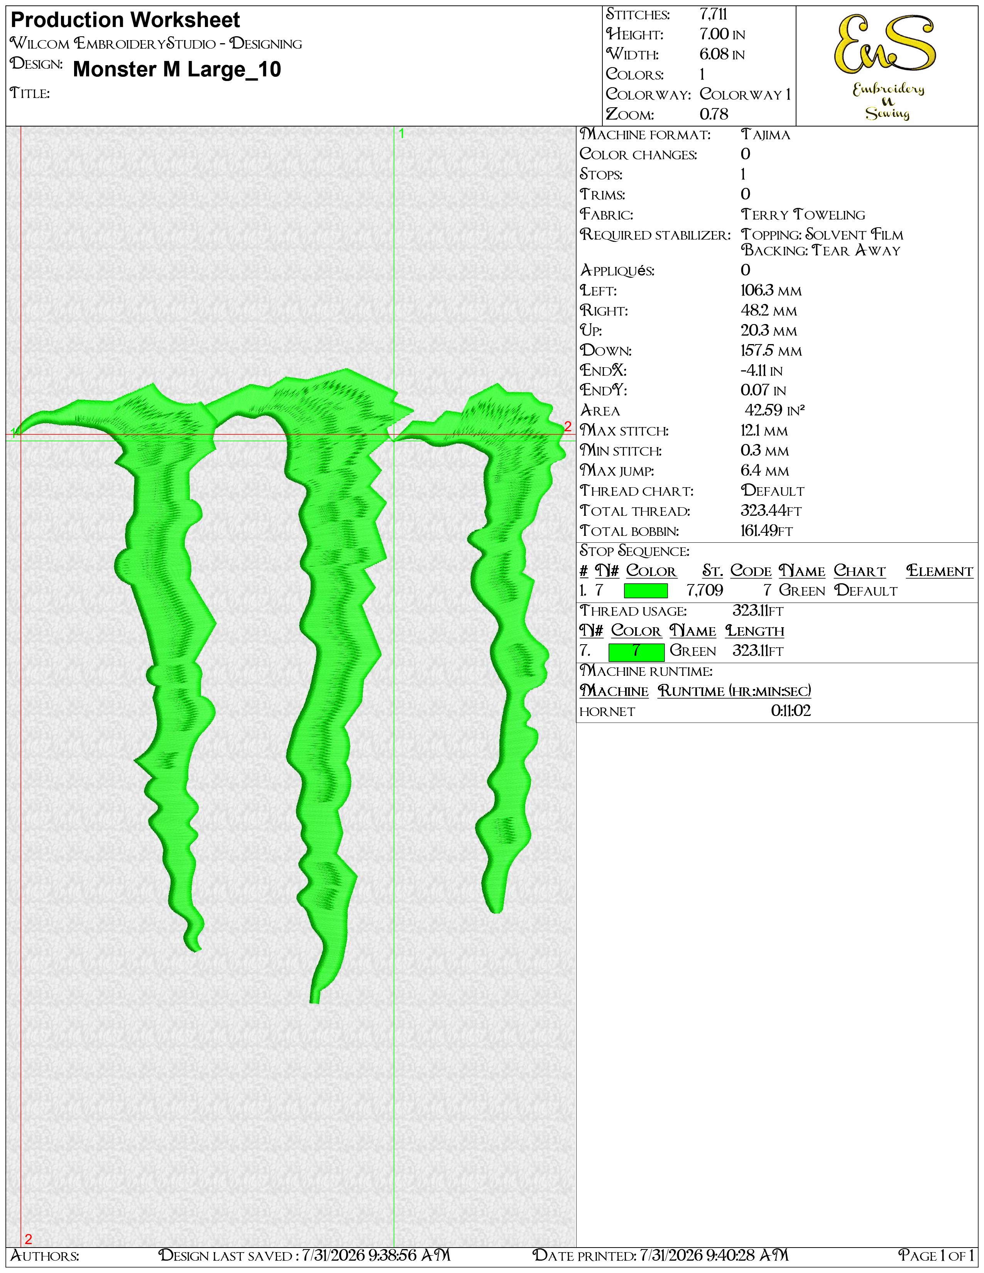Screen dimensions: 984x1273
Task: Select the EndX value "-4.11 in"
Action: (x=762, y=371)
